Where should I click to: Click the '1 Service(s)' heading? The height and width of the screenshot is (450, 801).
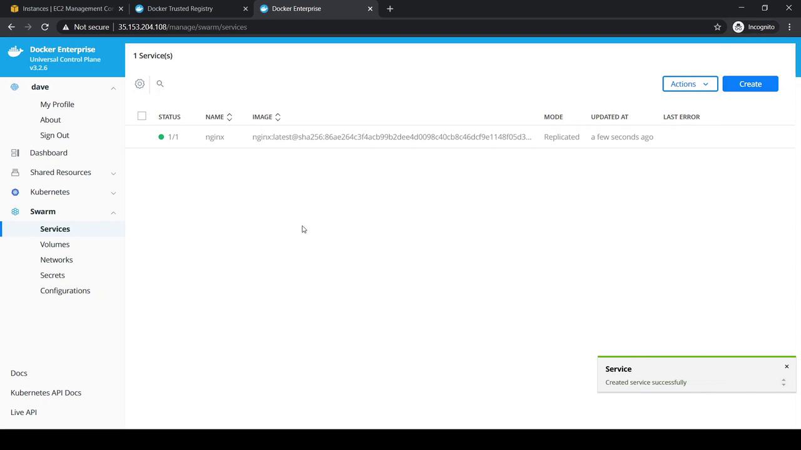153,56
